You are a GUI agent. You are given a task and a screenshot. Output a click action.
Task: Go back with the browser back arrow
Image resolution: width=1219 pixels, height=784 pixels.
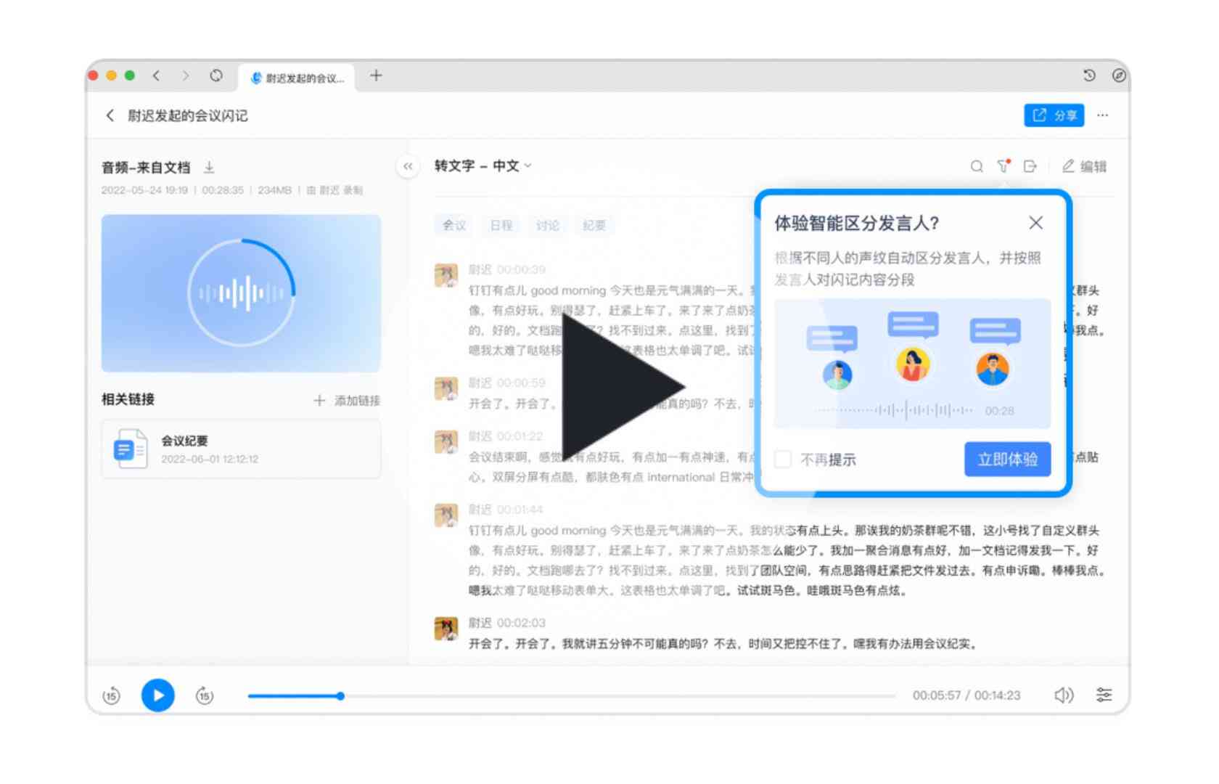coord(156,75)
